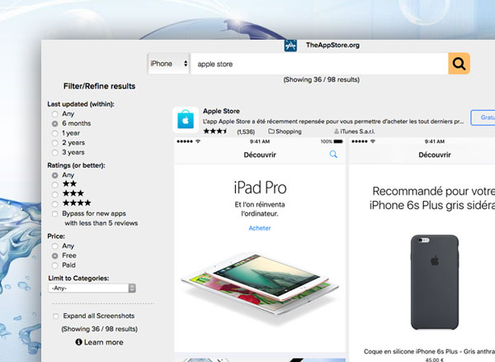Click the orange search magnifier button
The width and height of the screenshot is (495, 362).
pyautogui.click(x=459, y=64)
